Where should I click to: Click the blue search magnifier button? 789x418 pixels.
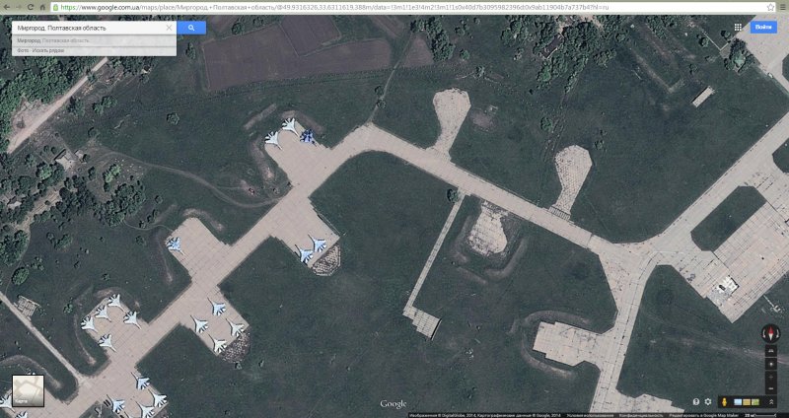(x=191, y=28)
